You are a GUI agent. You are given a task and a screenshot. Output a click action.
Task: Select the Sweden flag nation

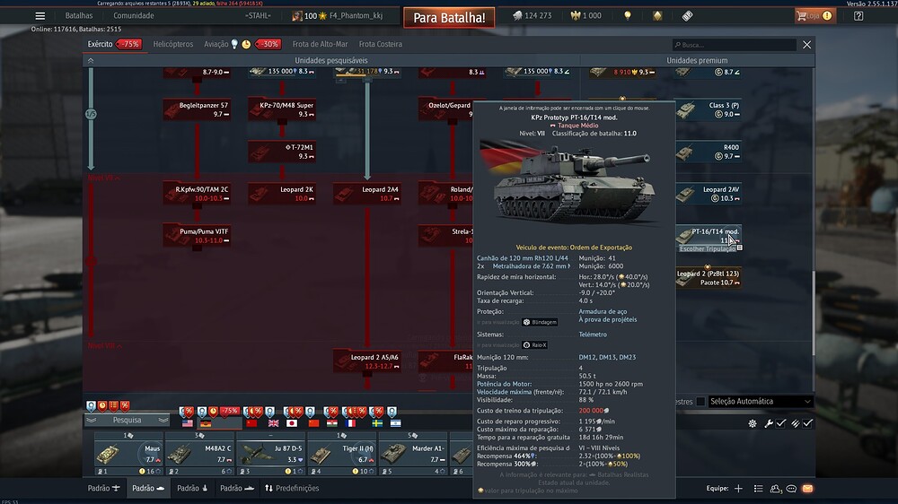pyautogui.click(x=377, y=423)
